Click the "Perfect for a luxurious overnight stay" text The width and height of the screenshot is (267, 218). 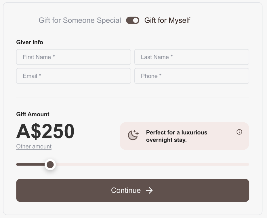point(177,136)
